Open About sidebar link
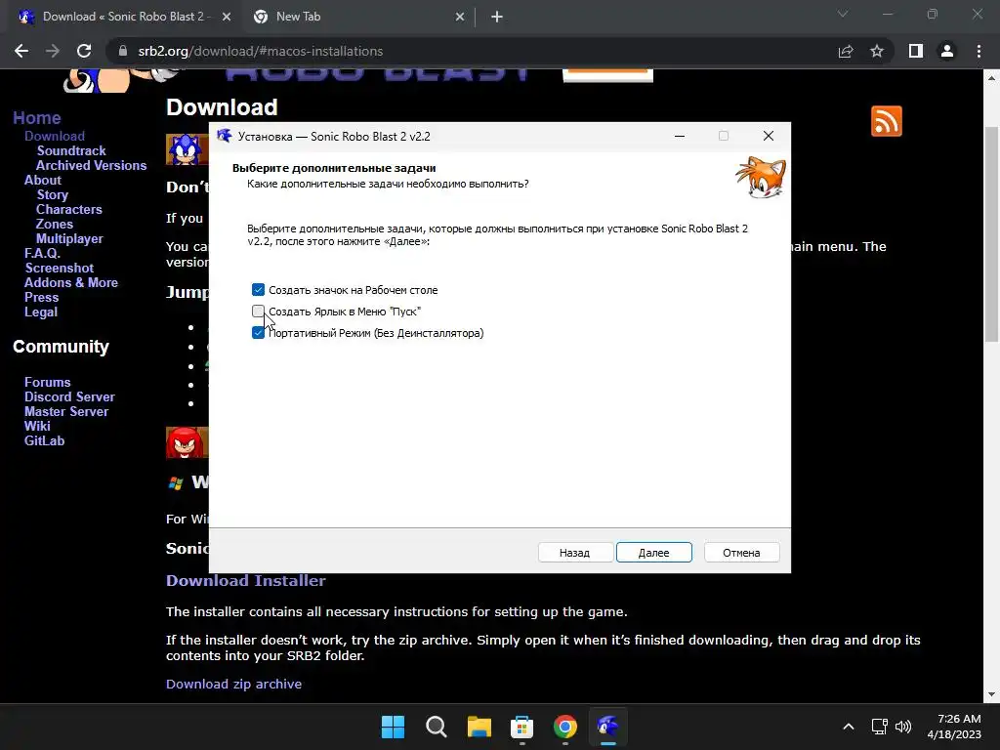Image resolution: width=1000 pixels, height=750 pixels. [x=43, y=180]
